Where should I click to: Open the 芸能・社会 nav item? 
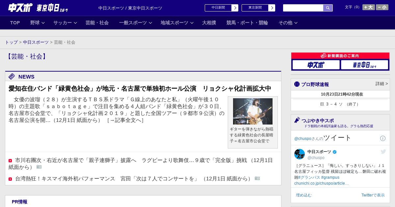coord(97,23)
